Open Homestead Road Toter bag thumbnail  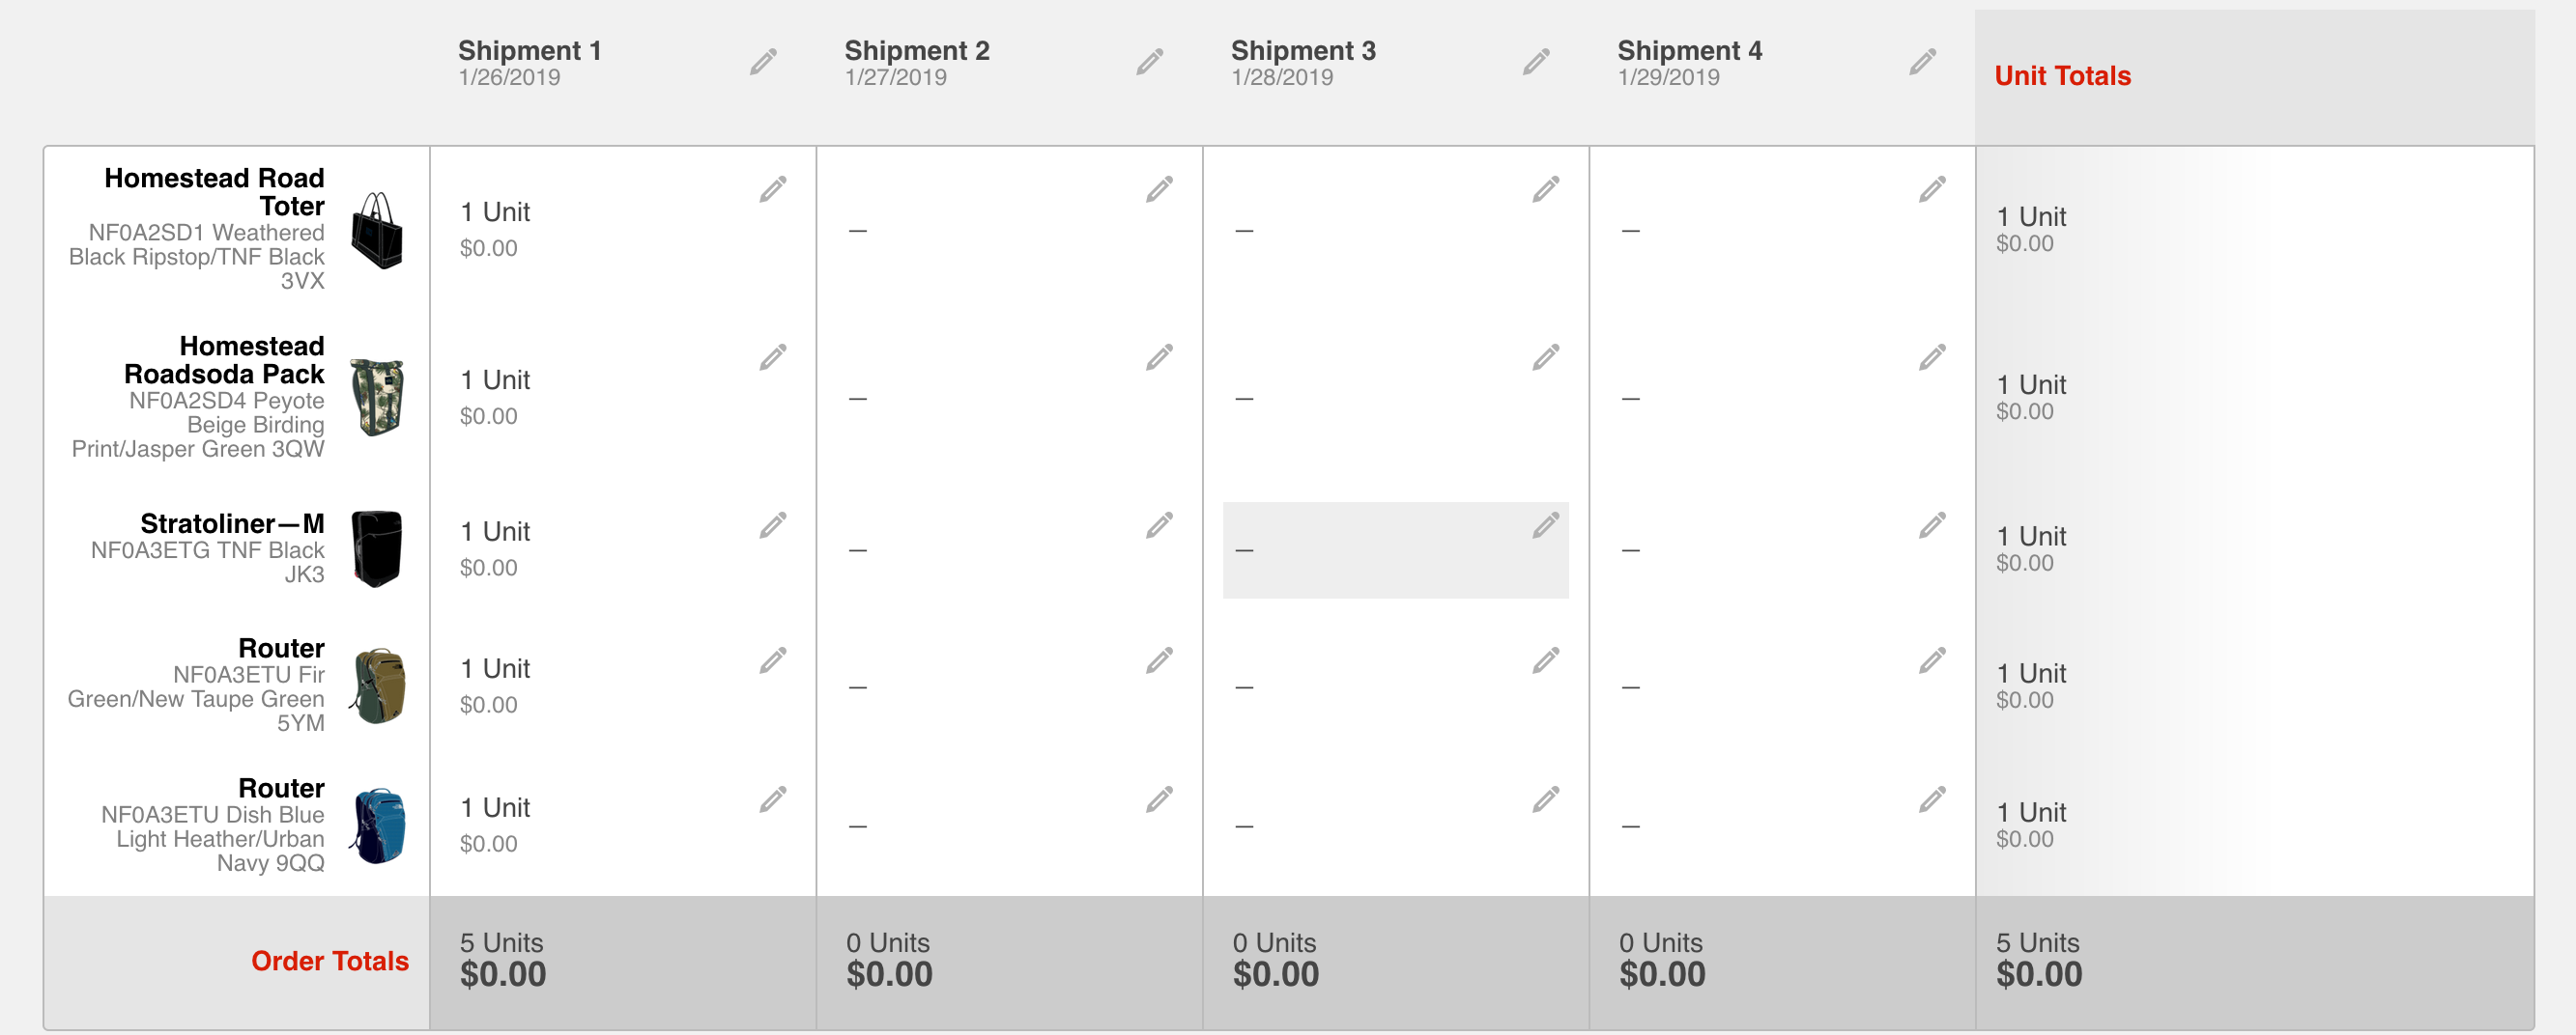[x=377, y=231]
